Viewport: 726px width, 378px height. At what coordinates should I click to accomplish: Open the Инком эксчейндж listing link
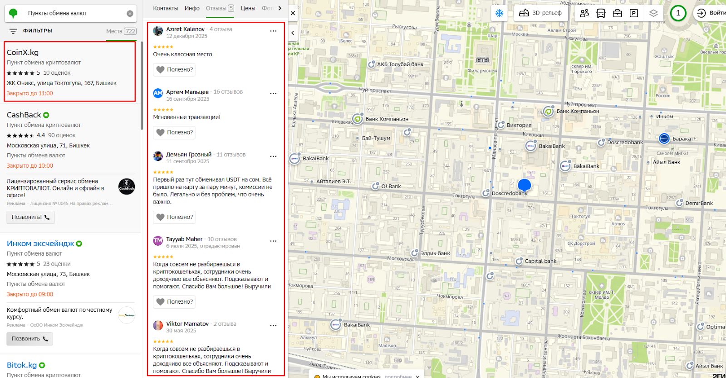(40, 244)
